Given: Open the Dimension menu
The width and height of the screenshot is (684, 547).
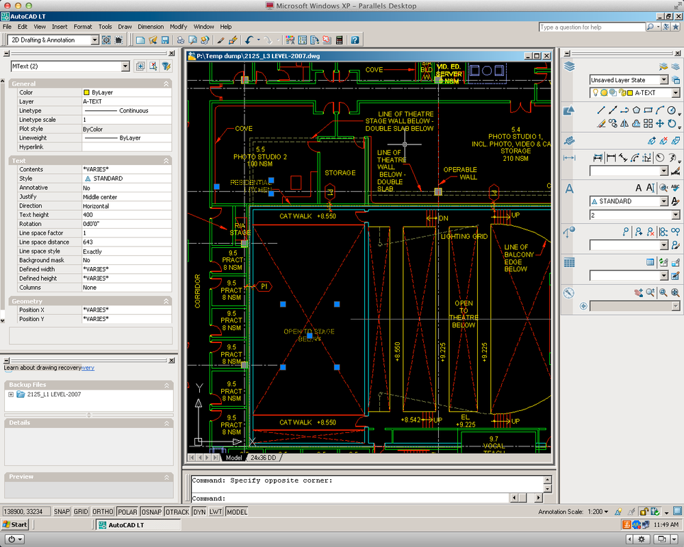Looking at the screenshot, I should [151, 27].
